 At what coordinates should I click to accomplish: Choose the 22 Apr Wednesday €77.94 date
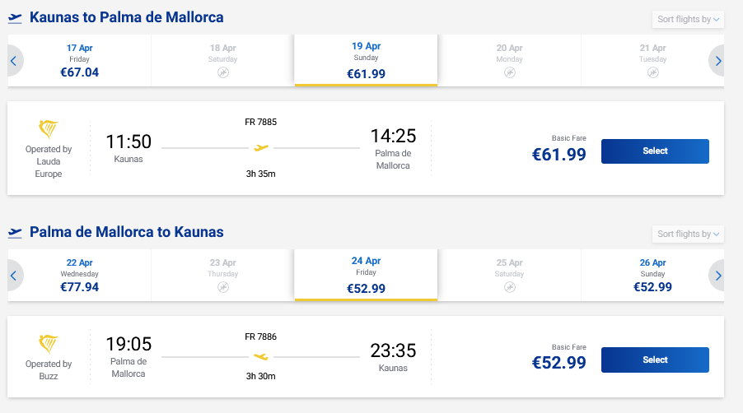pos(80,275)
